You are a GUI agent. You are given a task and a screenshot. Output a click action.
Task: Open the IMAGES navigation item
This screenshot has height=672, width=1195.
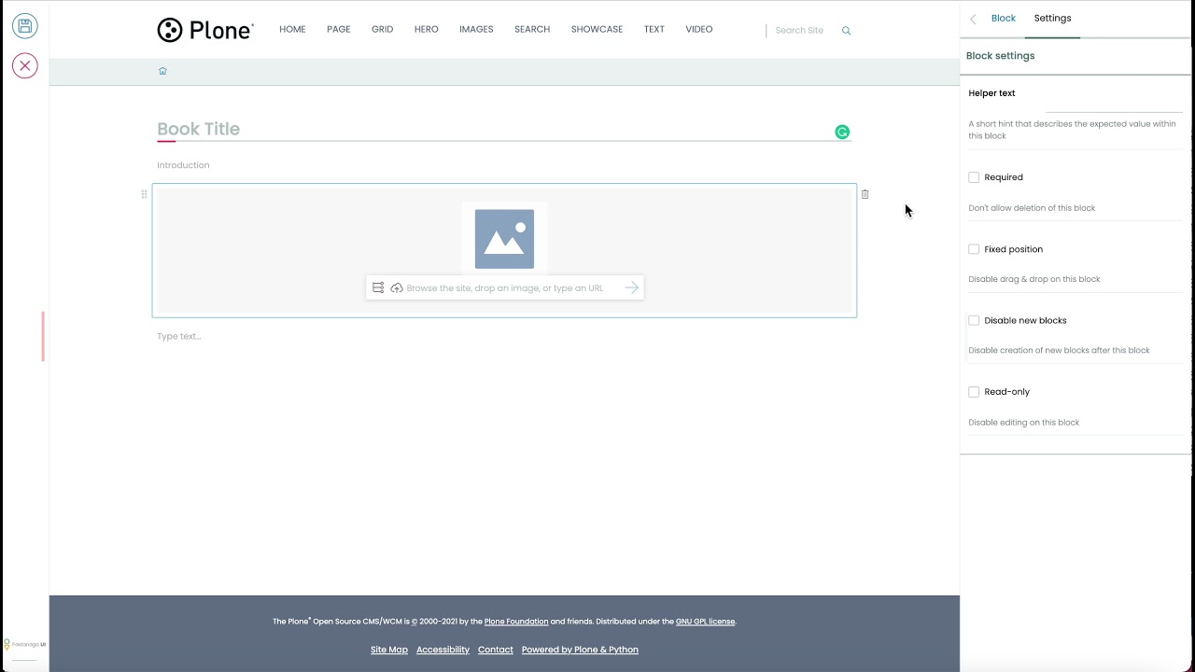click(x=476, y=30)
